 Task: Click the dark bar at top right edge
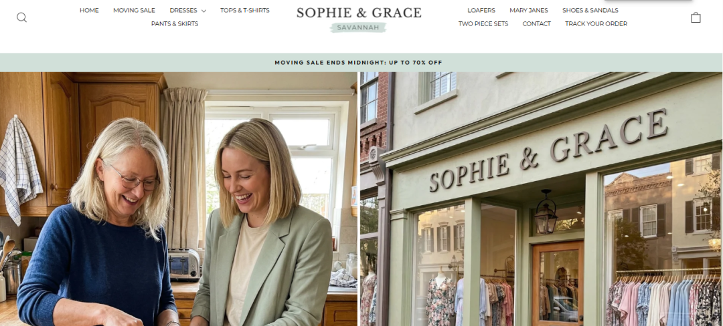point(648,0)
